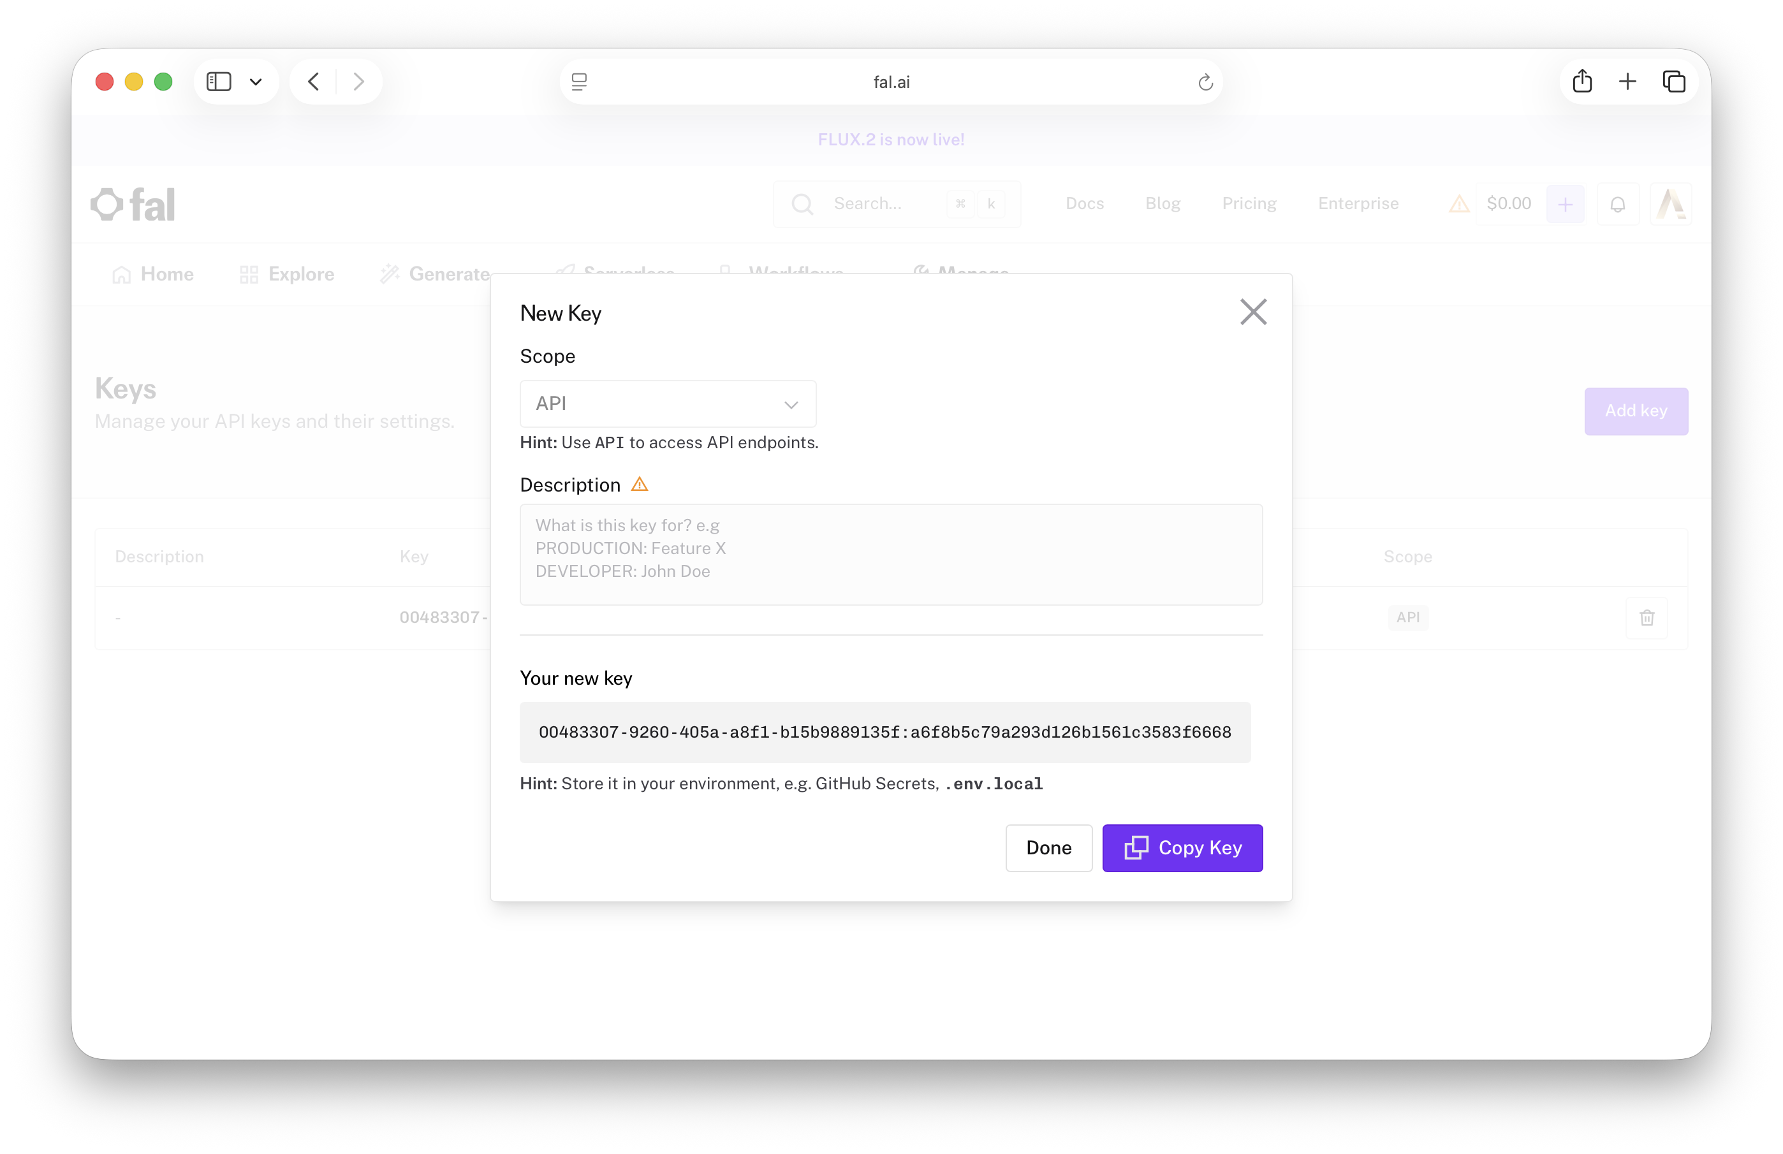This screenshot has height=1154, width=1783.
Task: Click the key ID starting 00483307 in table
Action: click(x=443, y=618)
